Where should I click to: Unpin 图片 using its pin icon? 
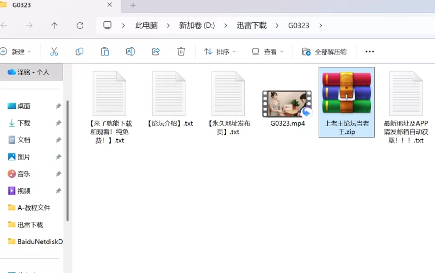tap(58, 157)
